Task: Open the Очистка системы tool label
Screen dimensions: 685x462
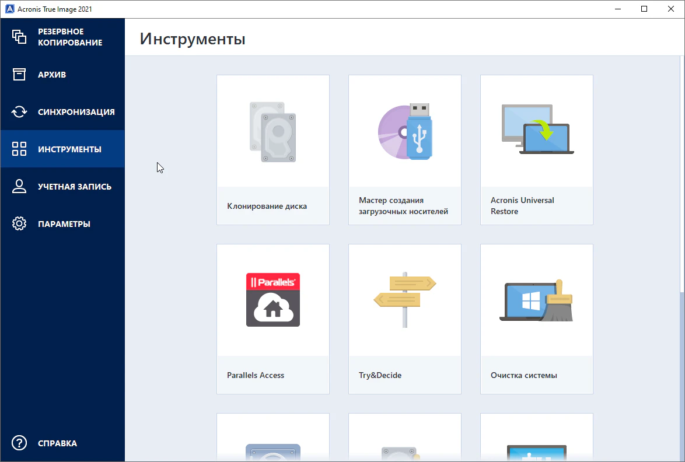Action: tap(523, 375)
